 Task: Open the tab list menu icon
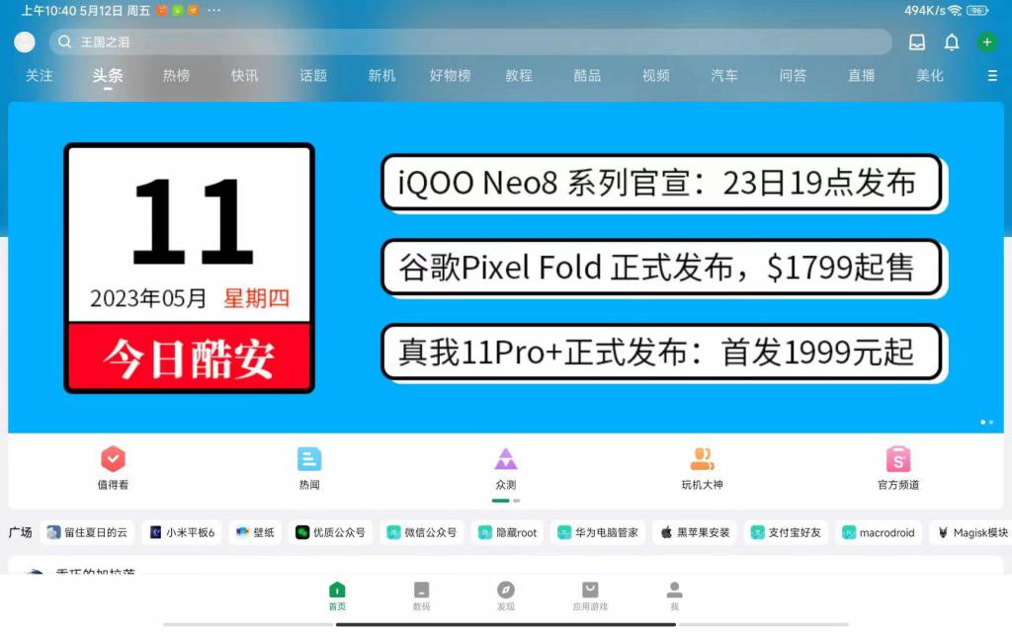point(992,76)
